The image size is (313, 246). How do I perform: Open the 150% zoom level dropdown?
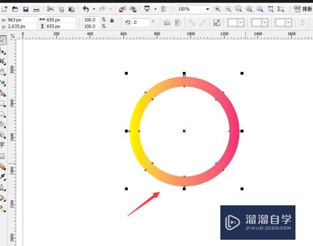pos(193,9)
